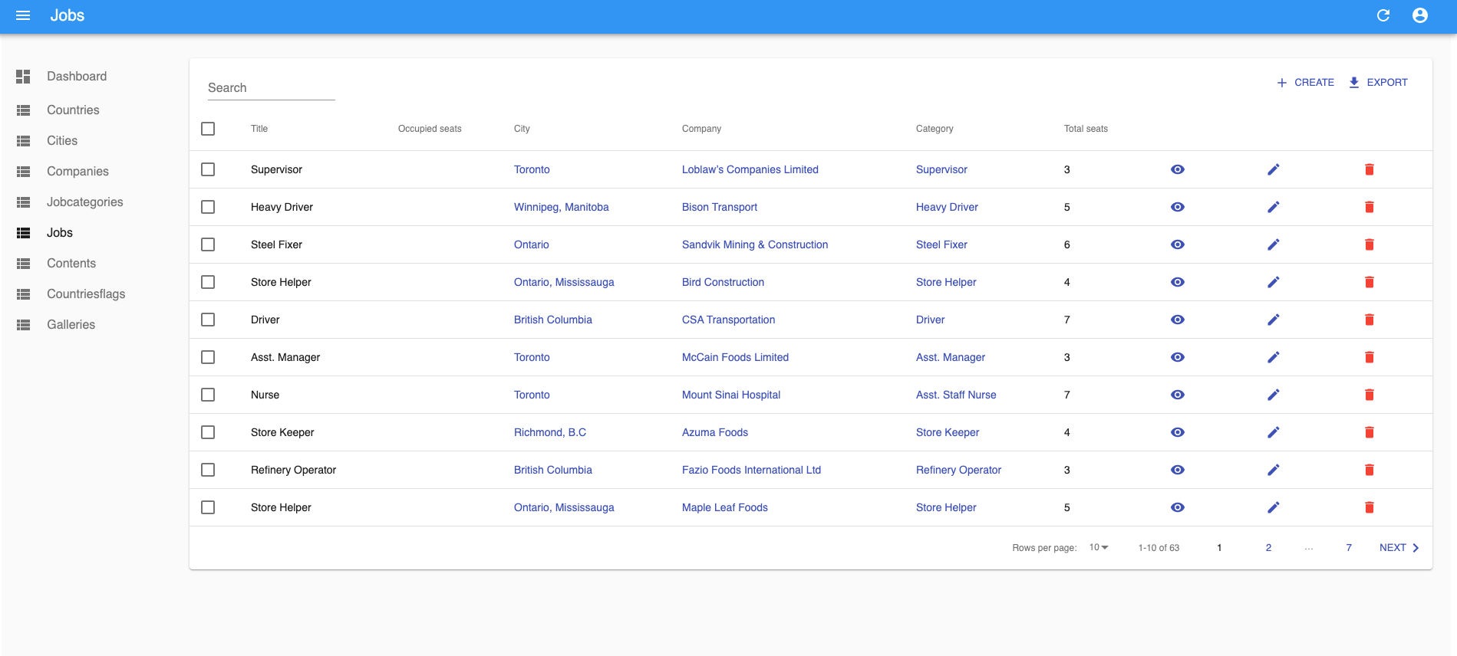Open Countriesflags in the sidebar
Screen dimensions: 1457x656
tap(86, 294)
